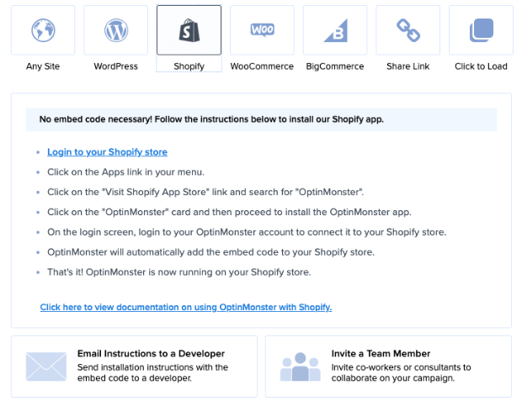The image size is (522, 401).
Task: Switch to the Any Site label
Action: (x=43, y=66)
